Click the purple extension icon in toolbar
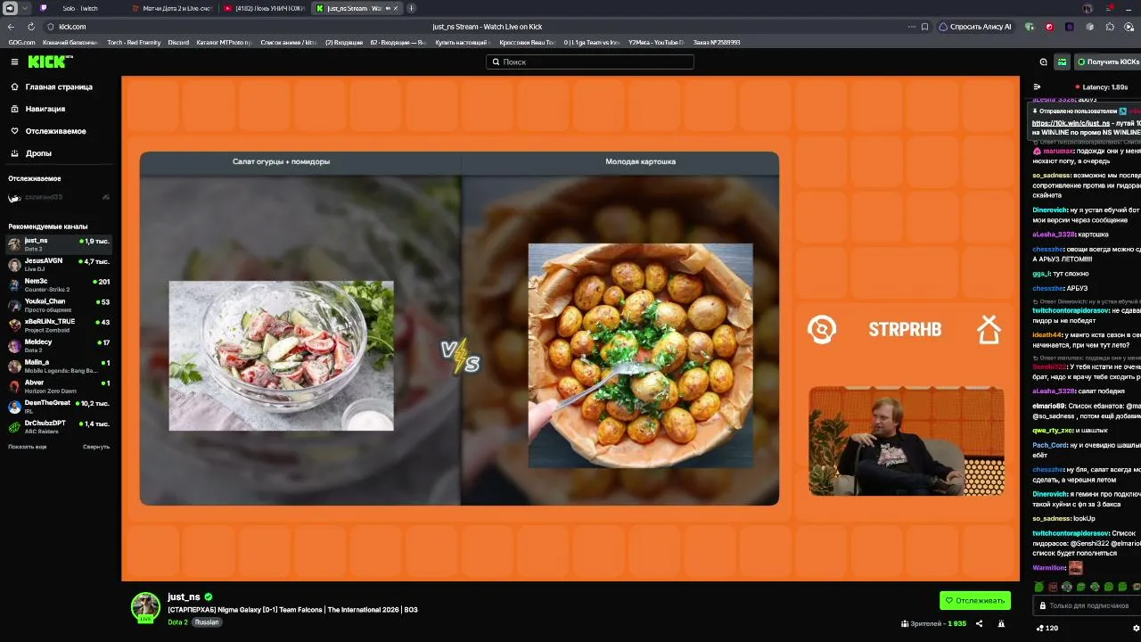The image size is (1141, 642). click(x=1070, y=27)
